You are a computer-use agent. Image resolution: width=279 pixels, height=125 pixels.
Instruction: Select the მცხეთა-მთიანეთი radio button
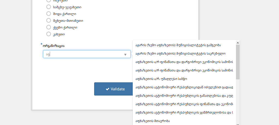click(x=49, y=20)
